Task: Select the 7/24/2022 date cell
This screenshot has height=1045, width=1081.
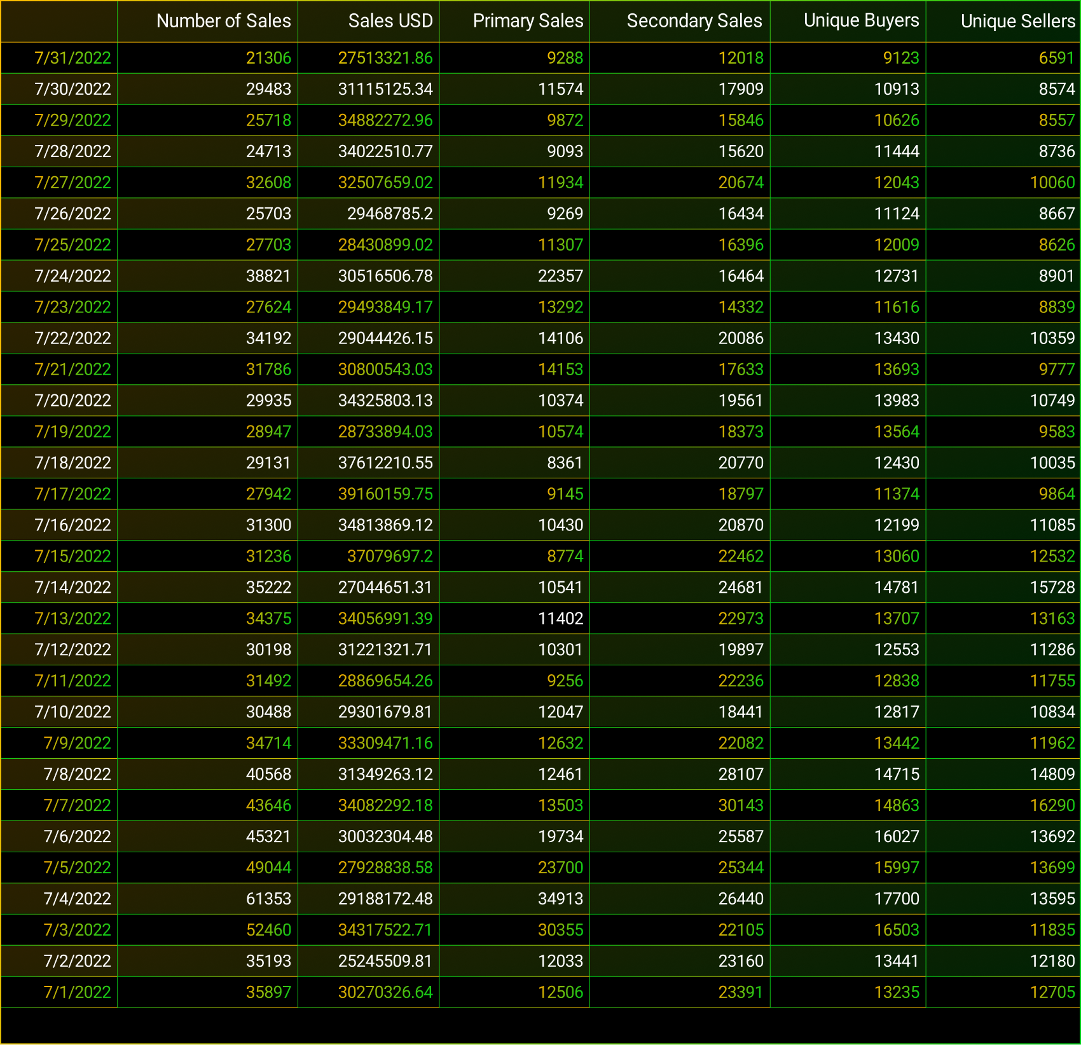Action: tap(59, 276)
